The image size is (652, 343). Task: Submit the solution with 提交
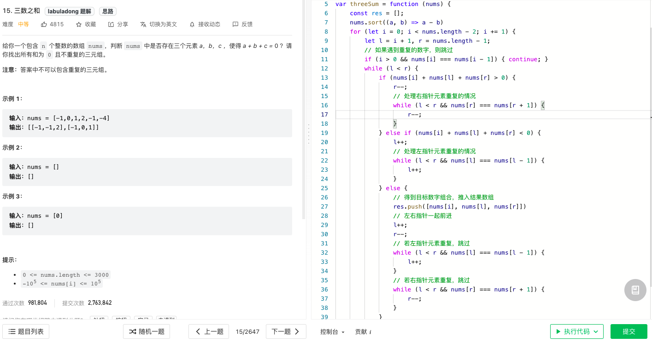click(x=629, y=331)
